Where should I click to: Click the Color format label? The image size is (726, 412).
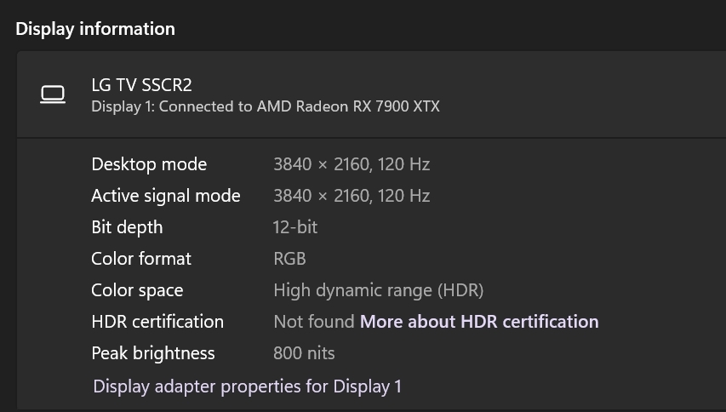pyautogui.click(x=141, y=259)
